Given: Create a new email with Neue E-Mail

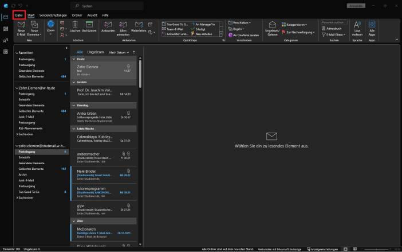Looking at the screenshot, I should [21, 27].
